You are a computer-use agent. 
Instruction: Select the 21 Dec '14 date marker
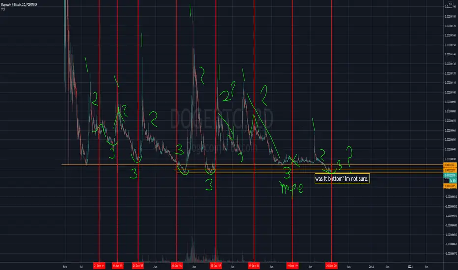[x=99, y=266]
